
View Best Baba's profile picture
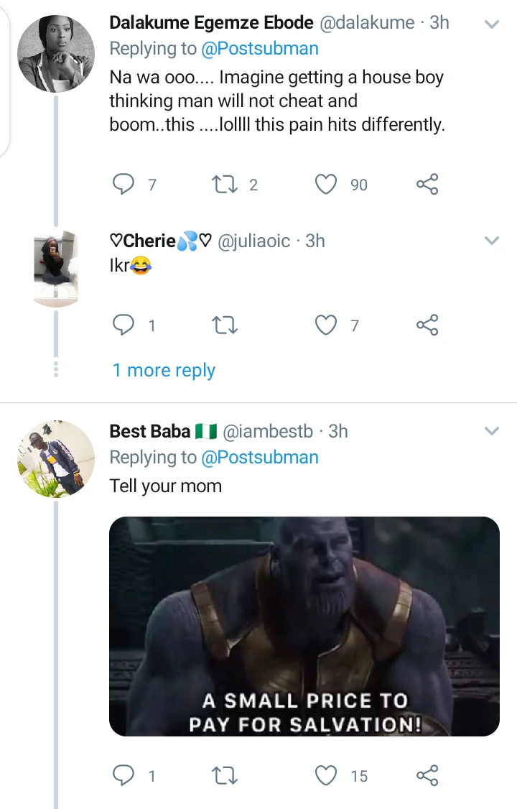[56, 459]
